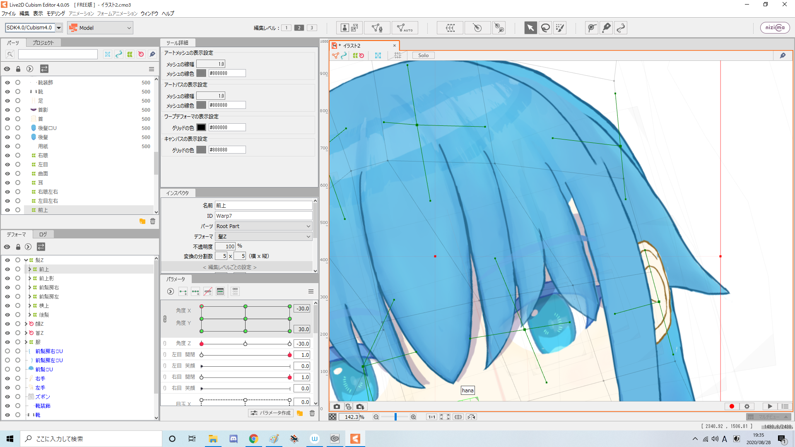Toggle visibility of 首影 part
The image size is (795, 447).
tap(7, 110)
